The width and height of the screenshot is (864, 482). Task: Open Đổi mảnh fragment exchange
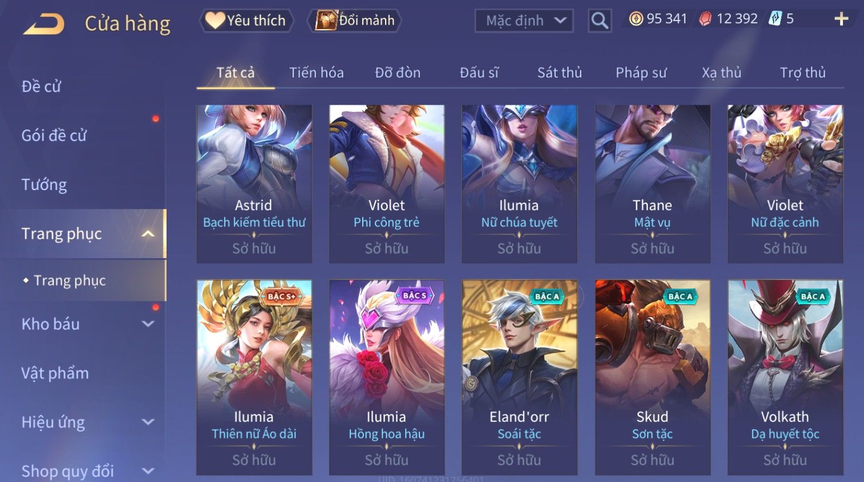point(355,21)
